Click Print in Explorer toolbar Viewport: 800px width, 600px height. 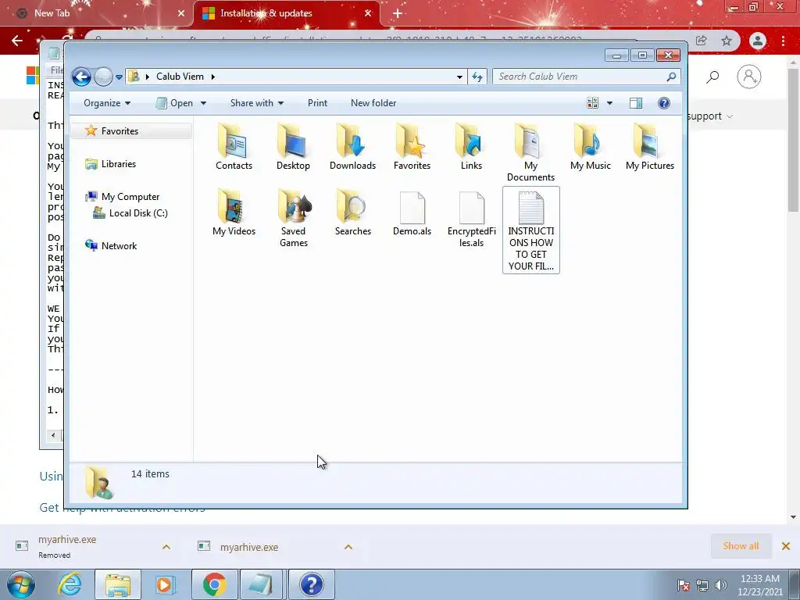317,103
